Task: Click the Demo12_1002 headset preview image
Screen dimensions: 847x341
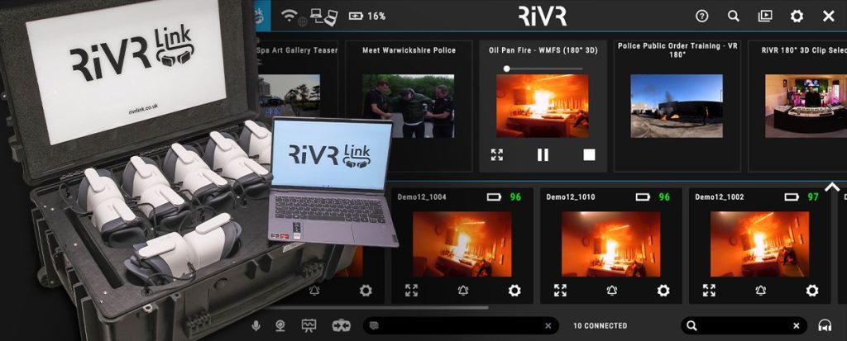Action: tap(759, 244)
